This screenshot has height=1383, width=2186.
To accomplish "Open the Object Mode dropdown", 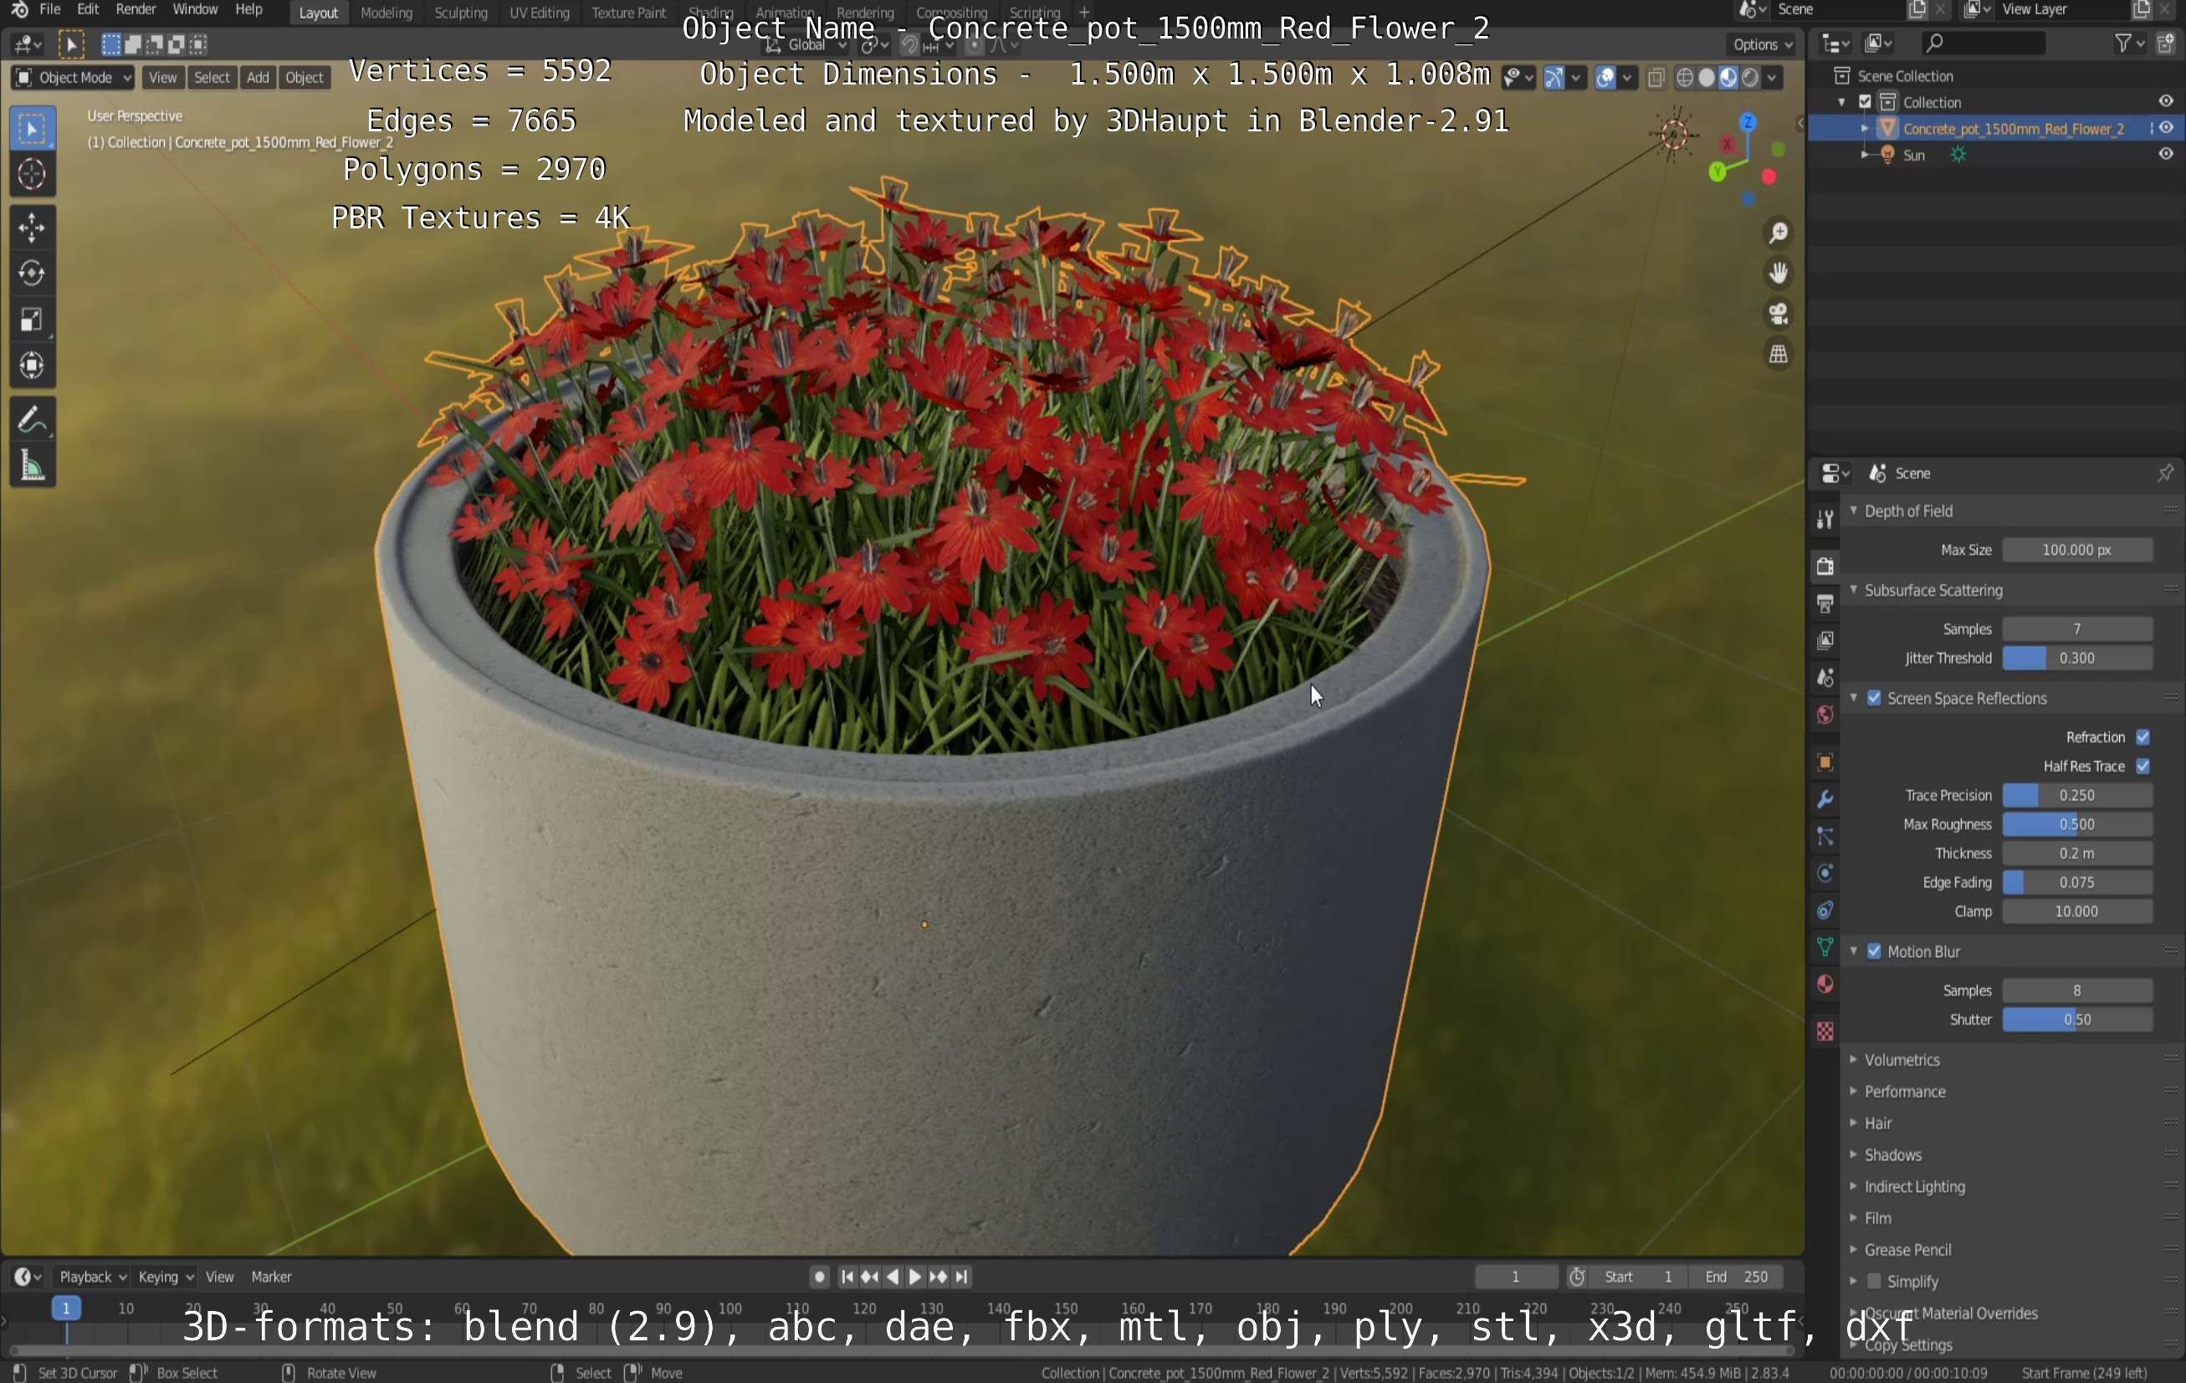I will (74, 77).
